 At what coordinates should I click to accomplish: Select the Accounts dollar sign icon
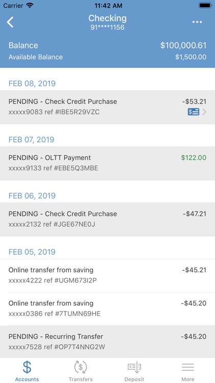click(x=27, y=368)
